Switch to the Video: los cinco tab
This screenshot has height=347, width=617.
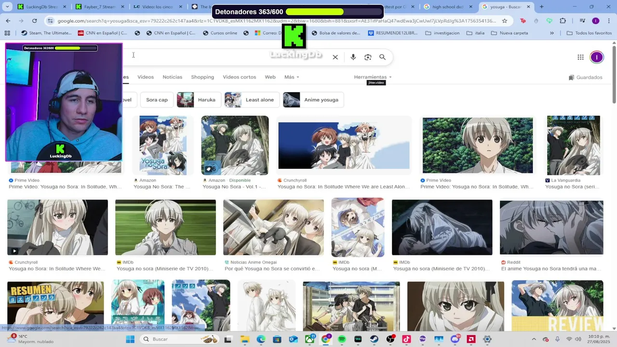pos(158,7)
